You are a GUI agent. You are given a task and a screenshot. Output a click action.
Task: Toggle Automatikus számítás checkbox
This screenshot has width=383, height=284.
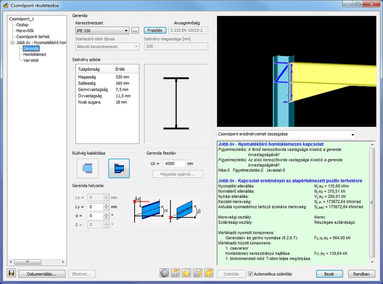[x=250, y=274]
